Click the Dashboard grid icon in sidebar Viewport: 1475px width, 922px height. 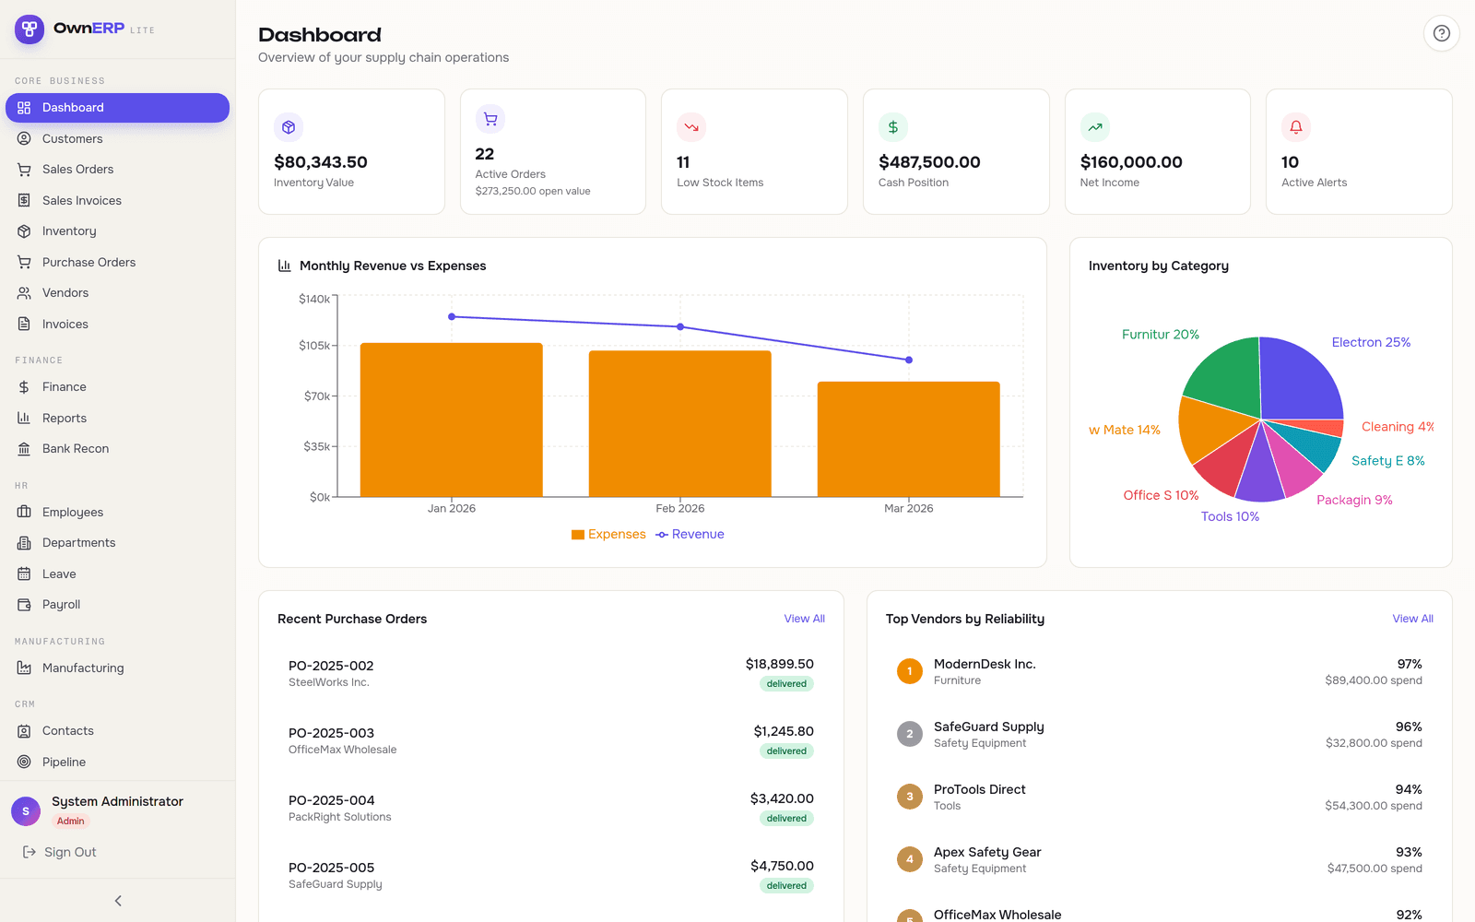tap(24, 108)
